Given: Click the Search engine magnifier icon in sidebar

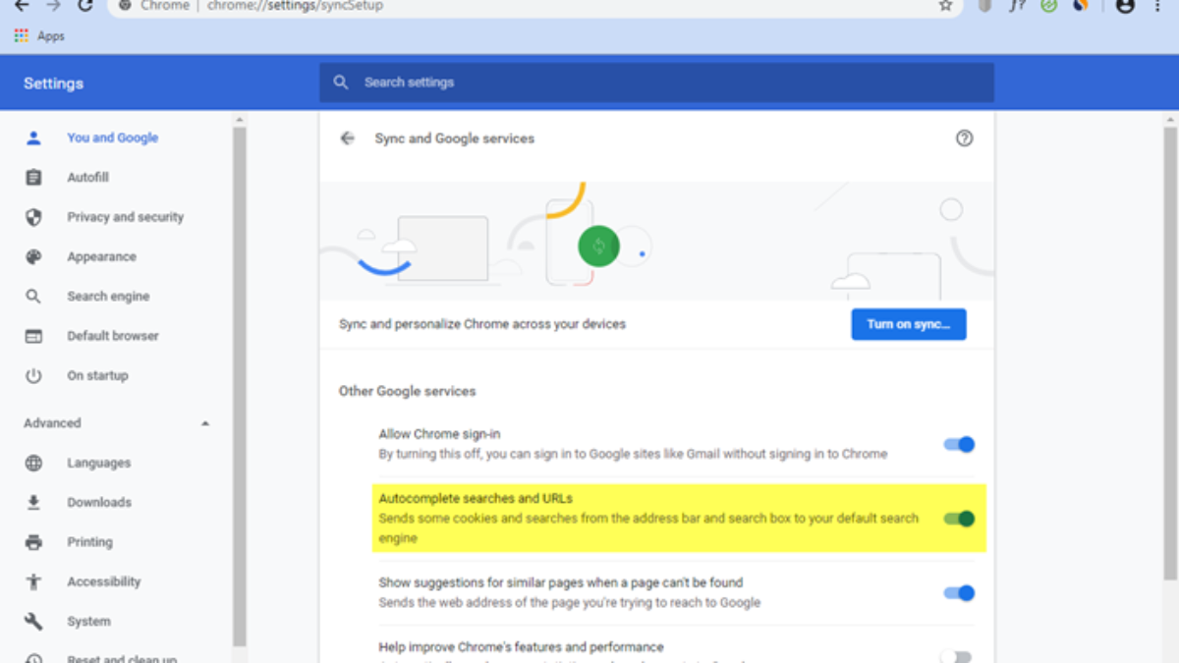Looking at the screenshot, I should pyautogui.click(x=33, y=297).
